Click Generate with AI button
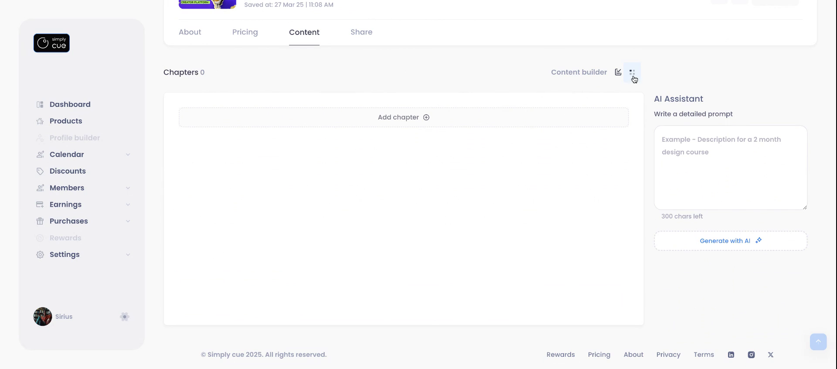The width and height of the screenshot is (837, 369). 730,241
